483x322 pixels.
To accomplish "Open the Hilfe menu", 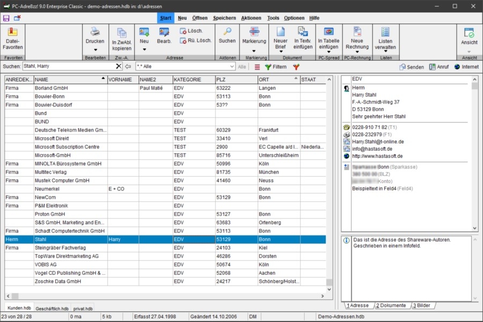I will tap(314, 18).
